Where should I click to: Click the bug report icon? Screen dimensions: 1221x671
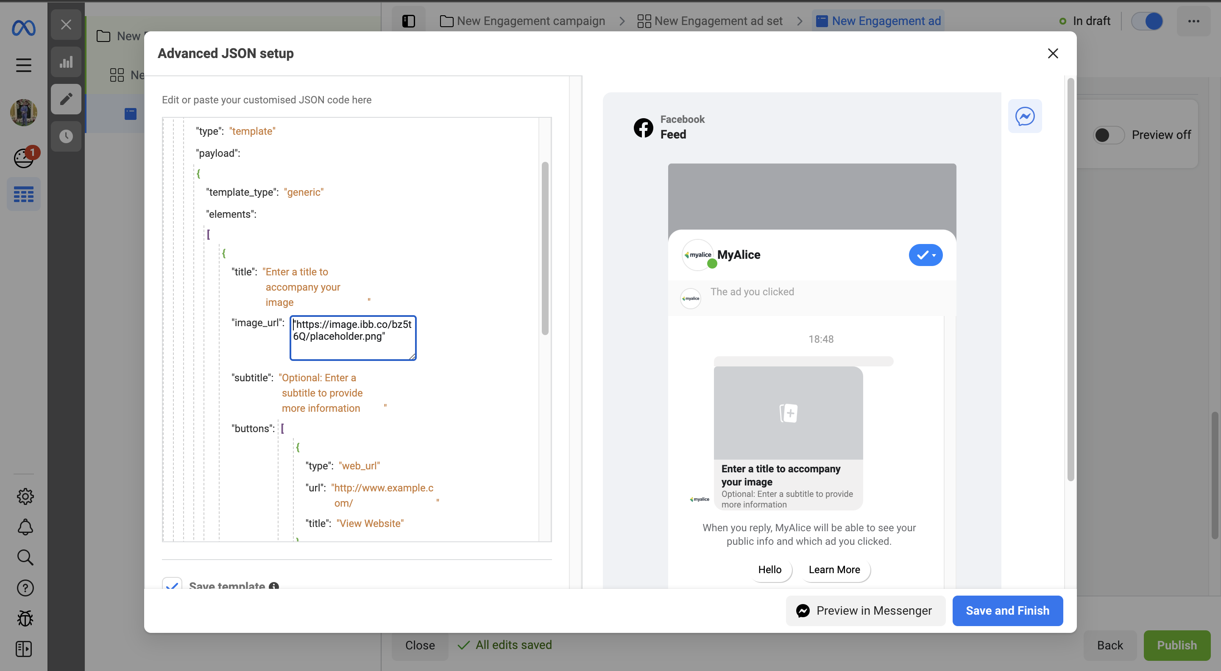coord(25,618)
